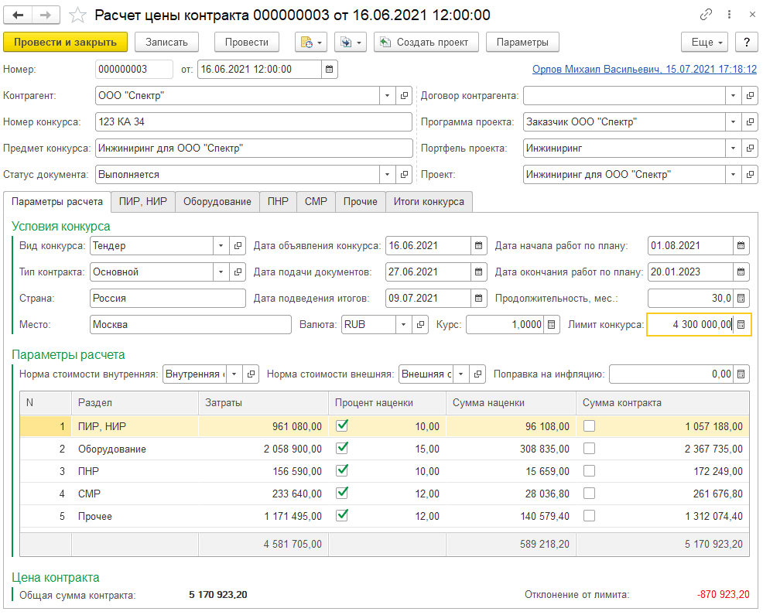Viewport: 763px width, 615px height.
Task: Open calendar for document date field
Action: [330, 70]
